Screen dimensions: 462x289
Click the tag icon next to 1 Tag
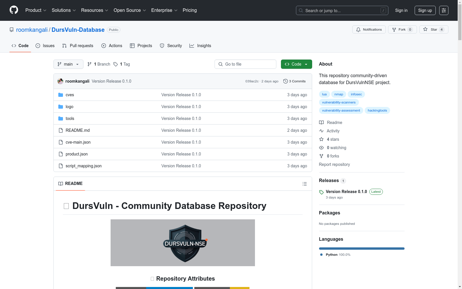[115, 64]
